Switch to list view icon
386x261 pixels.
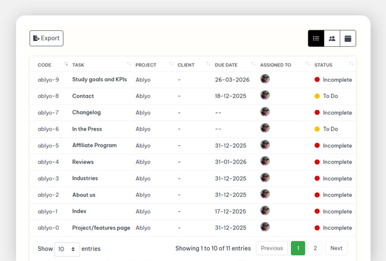click(x=316, y=39)
